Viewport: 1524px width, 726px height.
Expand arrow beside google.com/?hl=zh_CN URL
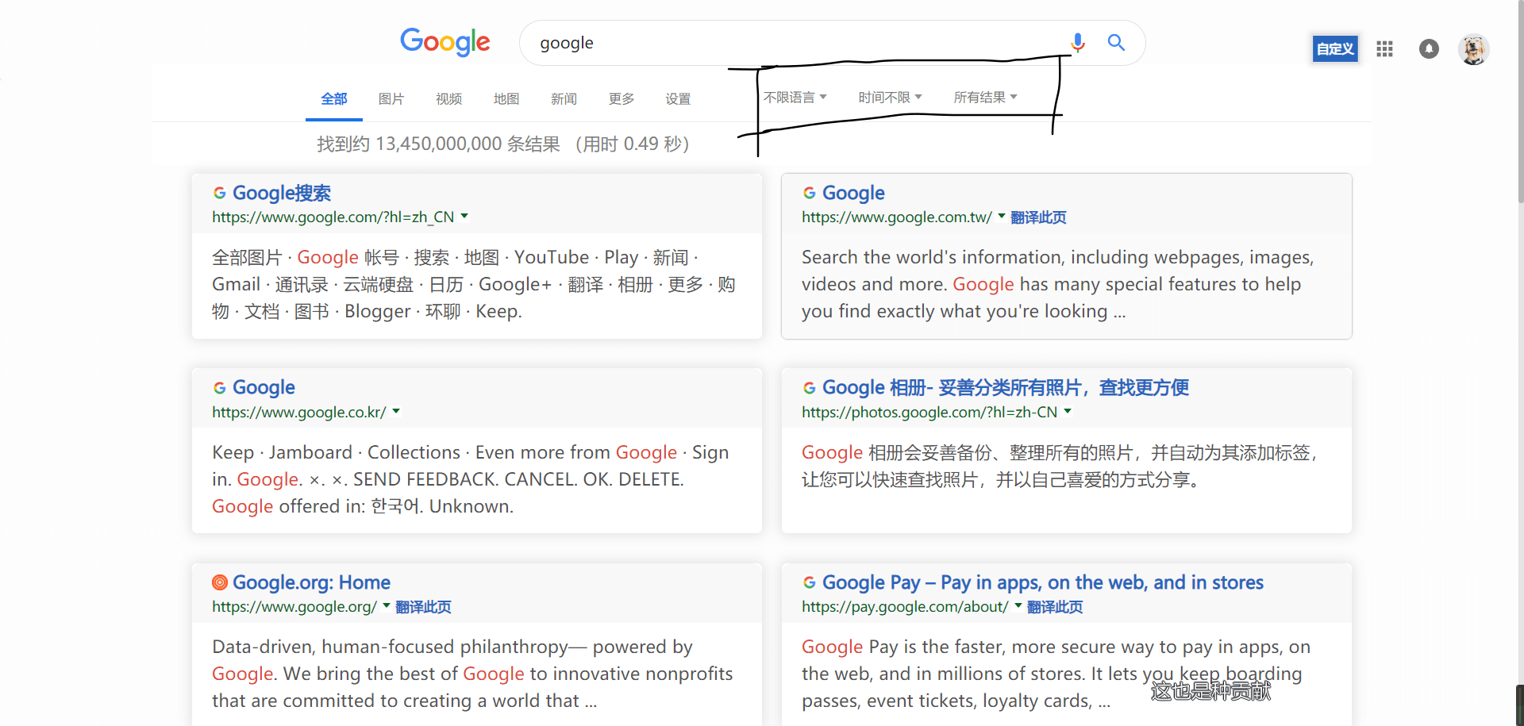[464, 216]
